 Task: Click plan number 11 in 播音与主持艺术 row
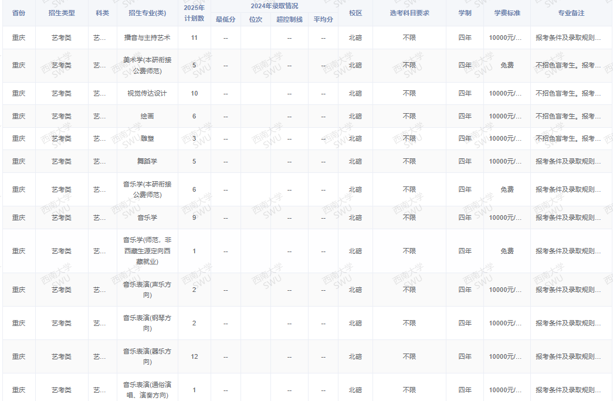194,38
